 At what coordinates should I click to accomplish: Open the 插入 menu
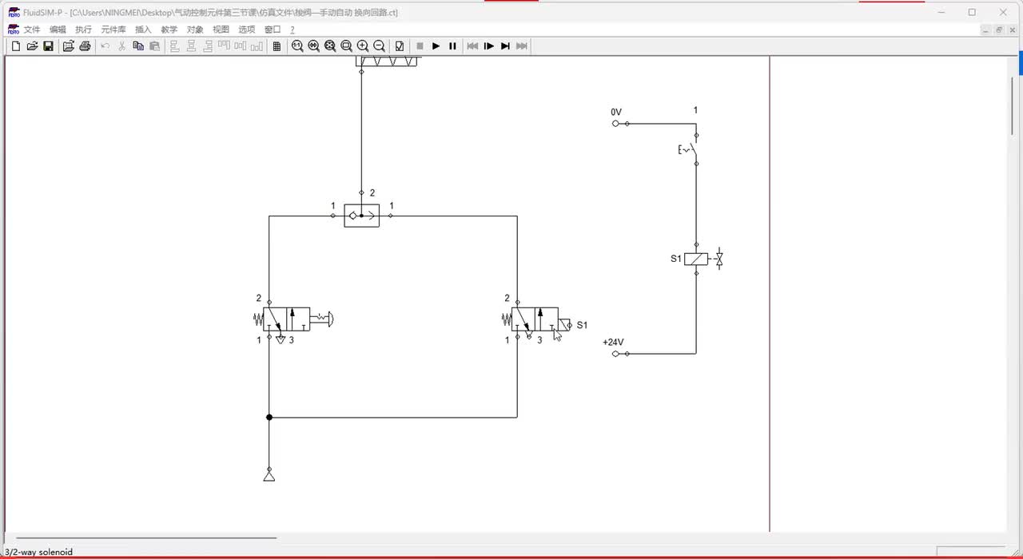[143, 30]
